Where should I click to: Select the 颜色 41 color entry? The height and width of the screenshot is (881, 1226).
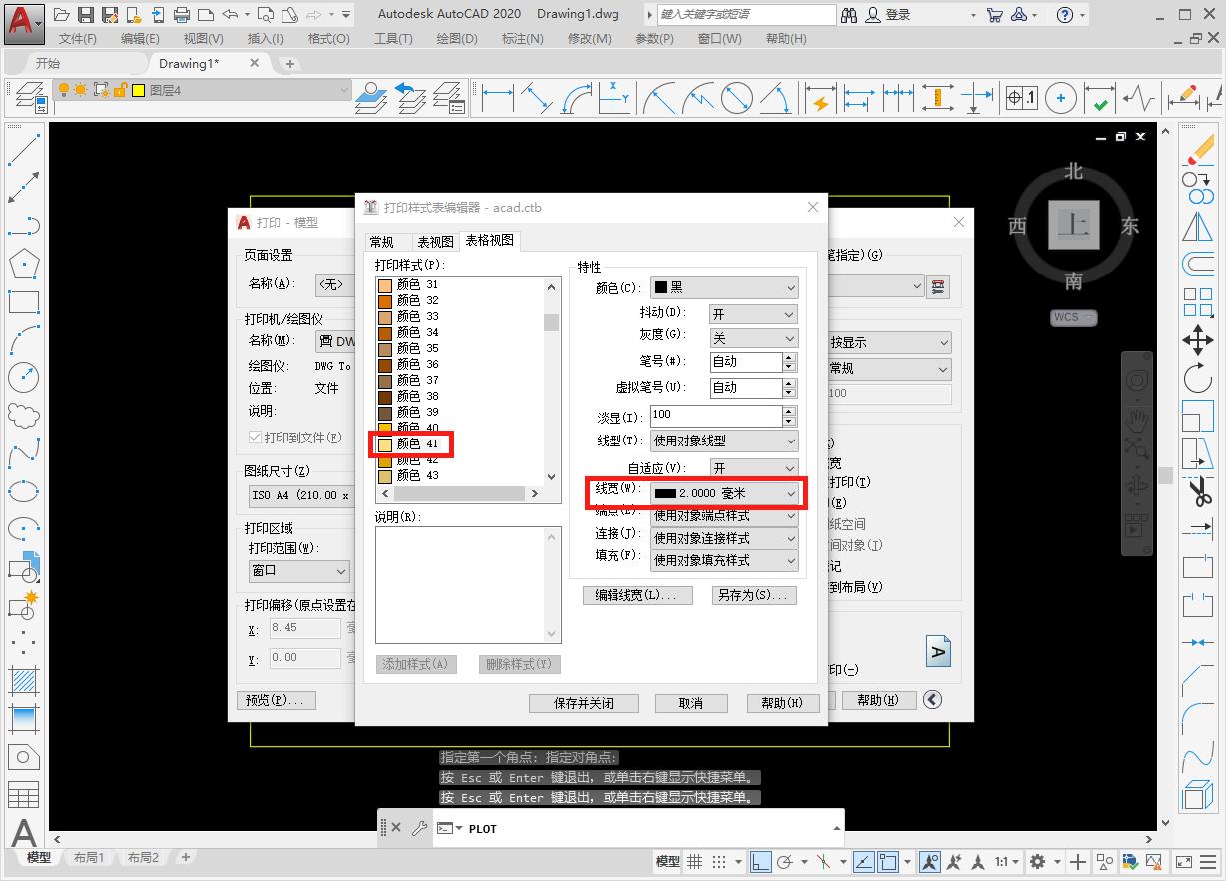pyautogui.click(x=412, y=445)
